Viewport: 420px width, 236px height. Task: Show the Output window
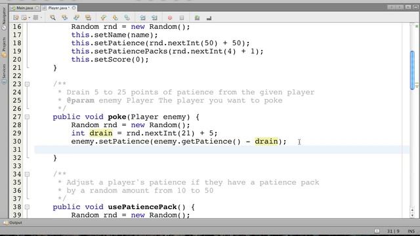13,223
